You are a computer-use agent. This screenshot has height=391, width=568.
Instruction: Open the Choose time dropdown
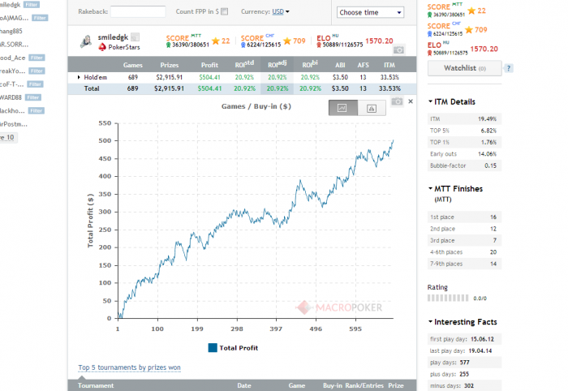[x=370, y=12]
